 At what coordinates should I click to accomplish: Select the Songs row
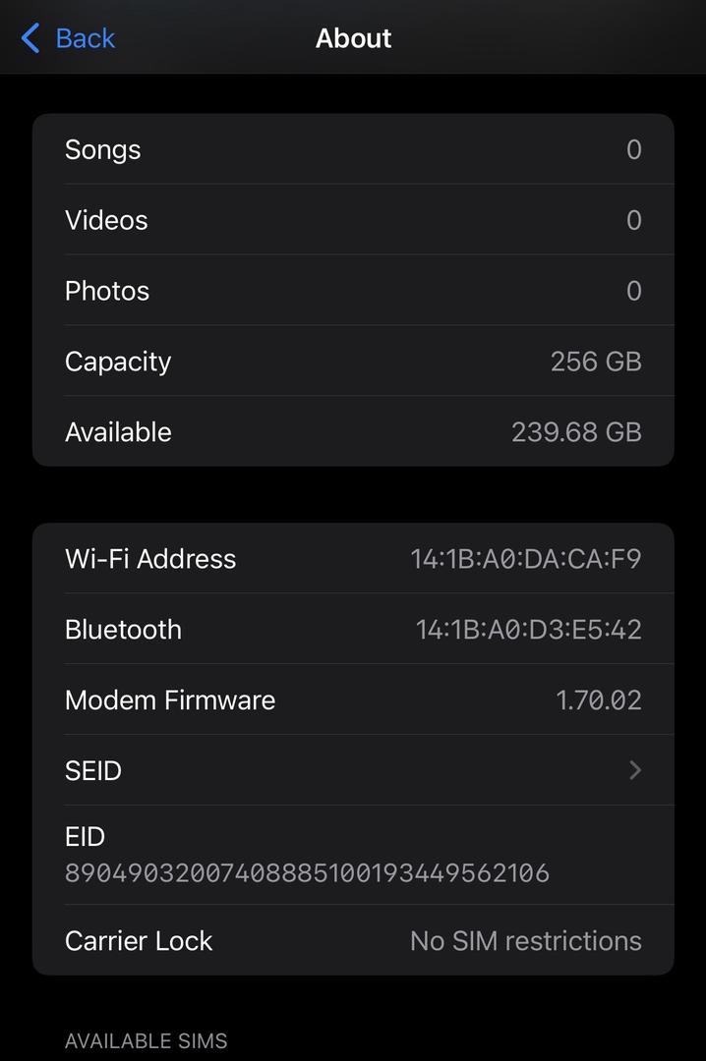click(353, 149)
